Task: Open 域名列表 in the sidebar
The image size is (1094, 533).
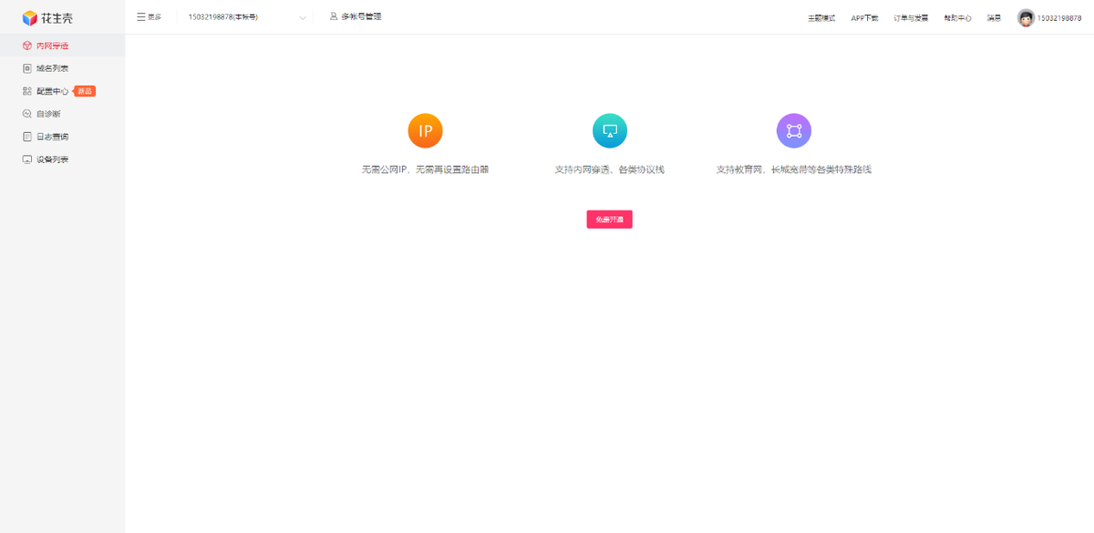Action: coord(52,68)
